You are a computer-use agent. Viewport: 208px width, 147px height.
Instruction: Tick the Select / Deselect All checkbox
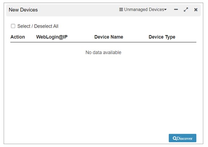coord(13,26)
